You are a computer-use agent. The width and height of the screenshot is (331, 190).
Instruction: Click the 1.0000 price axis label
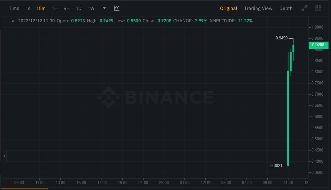pos(317,27)
